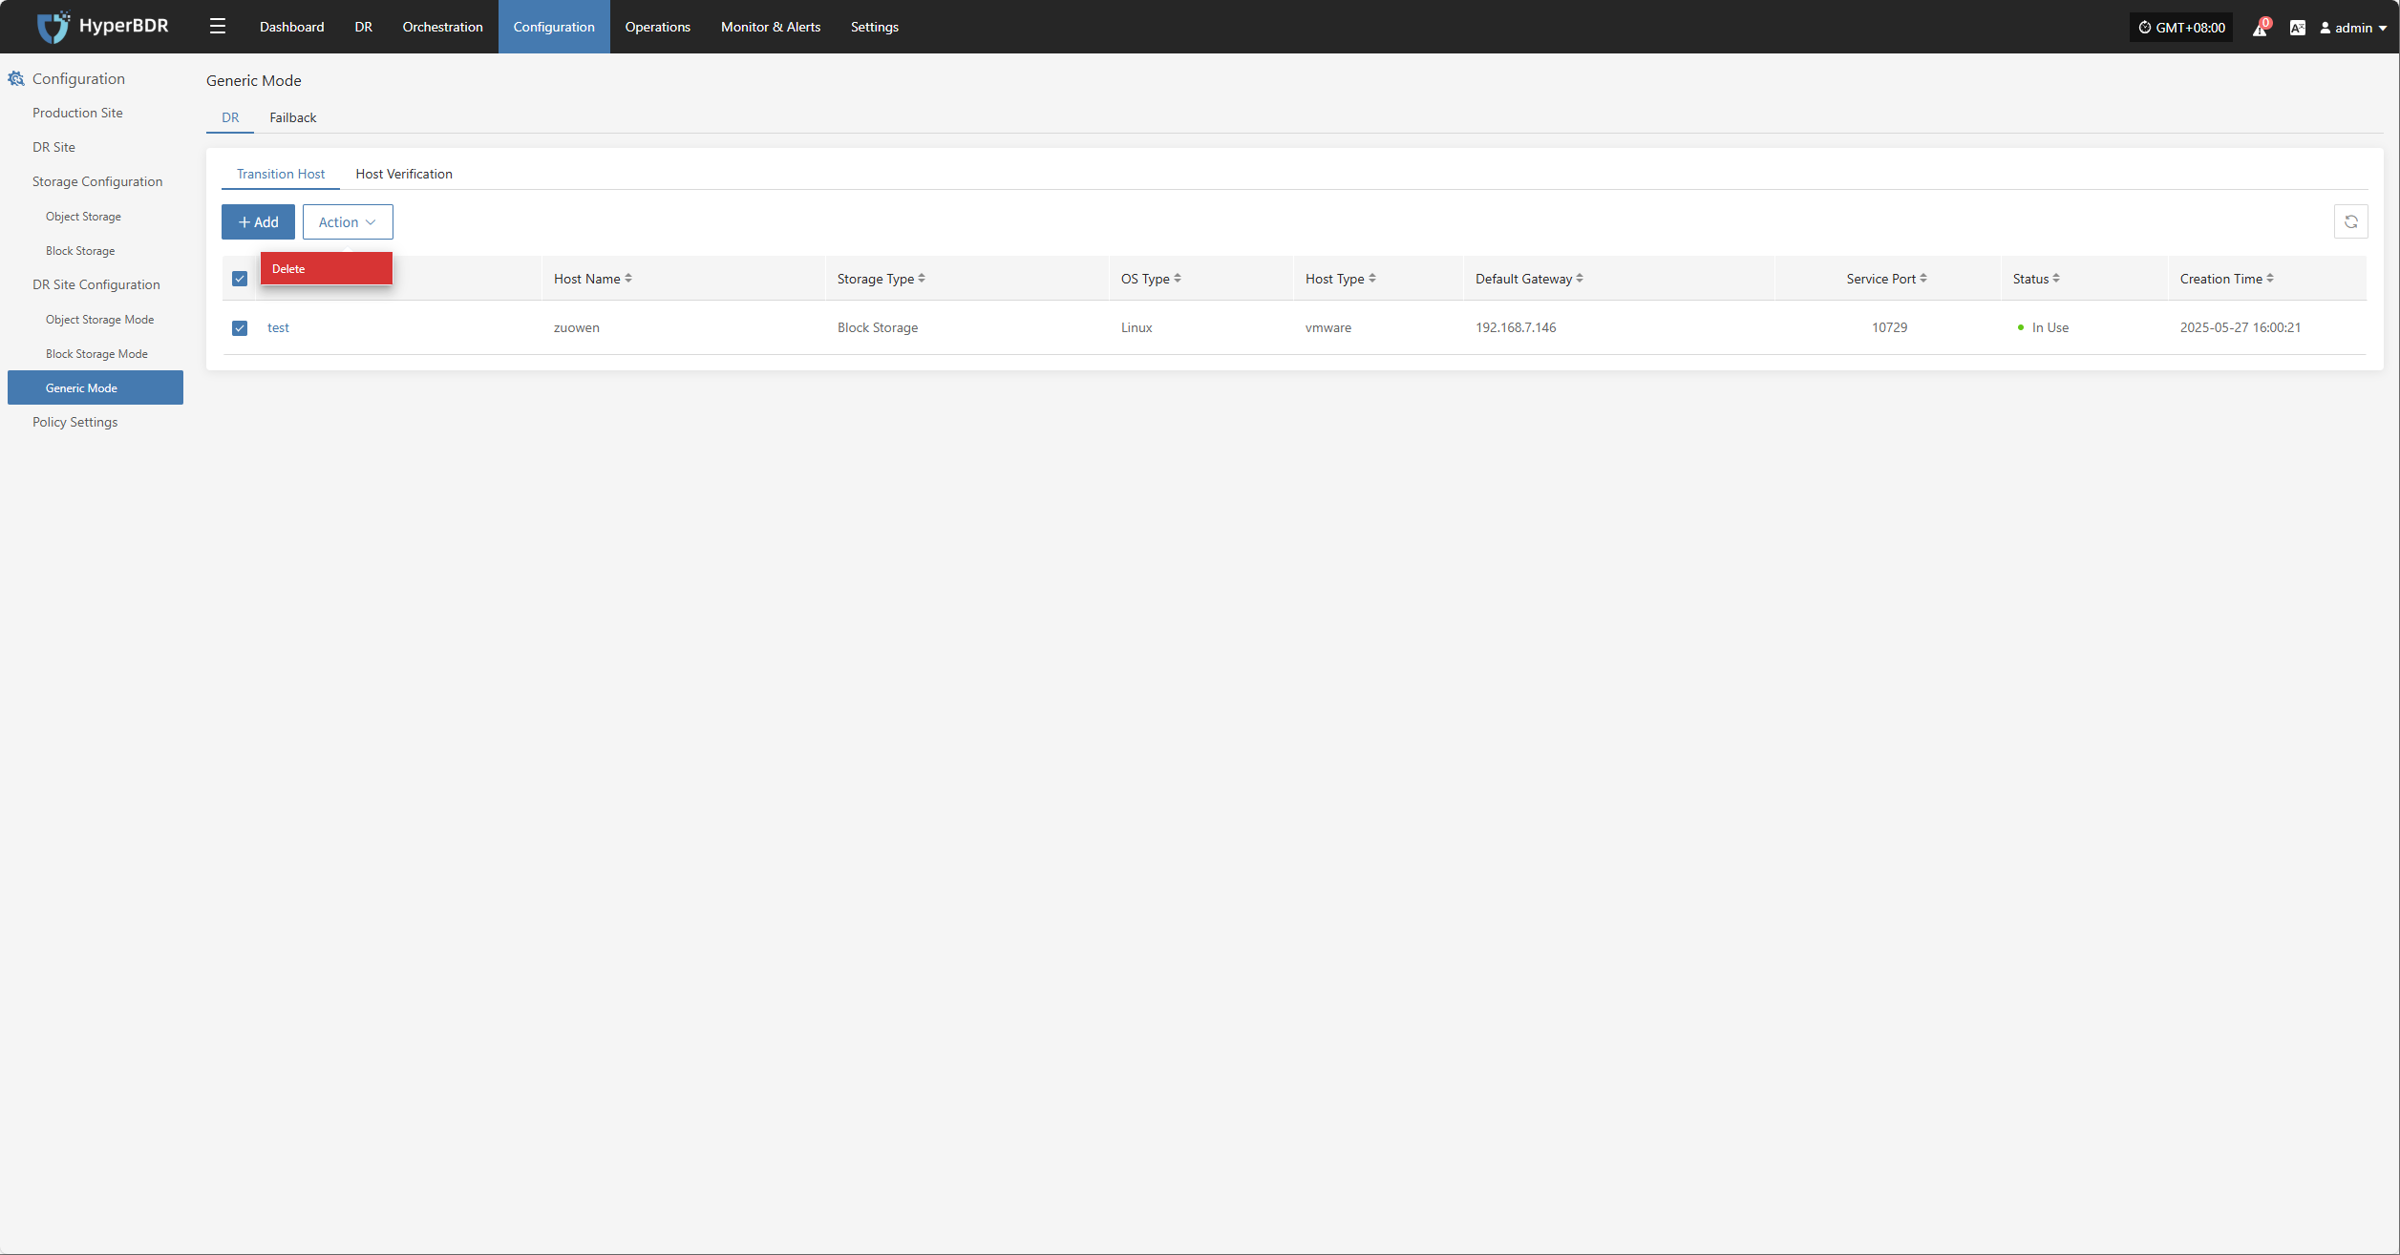Click the 10729 service port cell
This screenshot has width=2400, height=1255.
point(1889,327)
